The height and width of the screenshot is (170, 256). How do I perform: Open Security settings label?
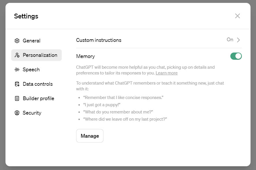click(32, 113)
